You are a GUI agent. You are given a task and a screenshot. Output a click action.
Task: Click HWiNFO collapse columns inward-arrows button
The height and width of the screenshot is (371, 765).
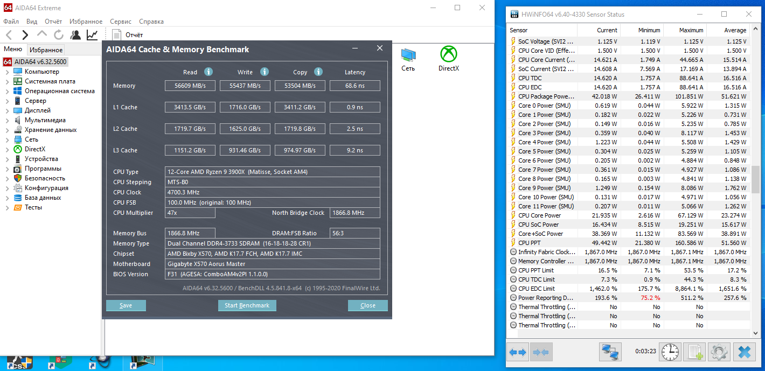(540, 353)
